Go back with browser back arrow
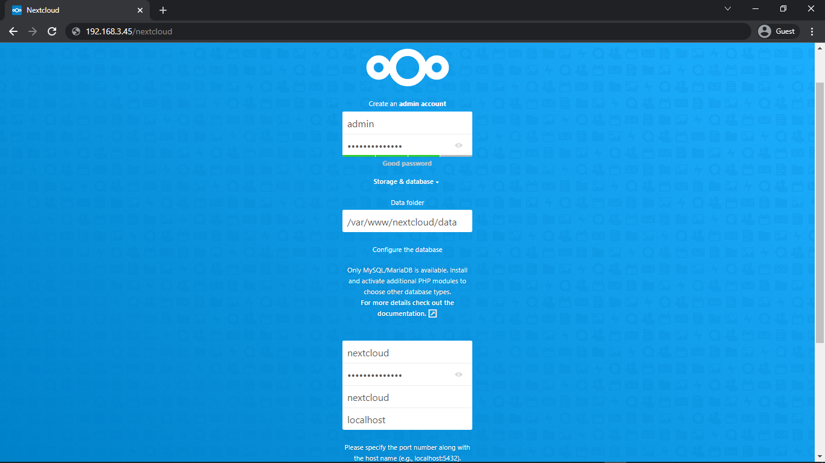The height and width of the screenshot is (463, 825). pos(13,31)
